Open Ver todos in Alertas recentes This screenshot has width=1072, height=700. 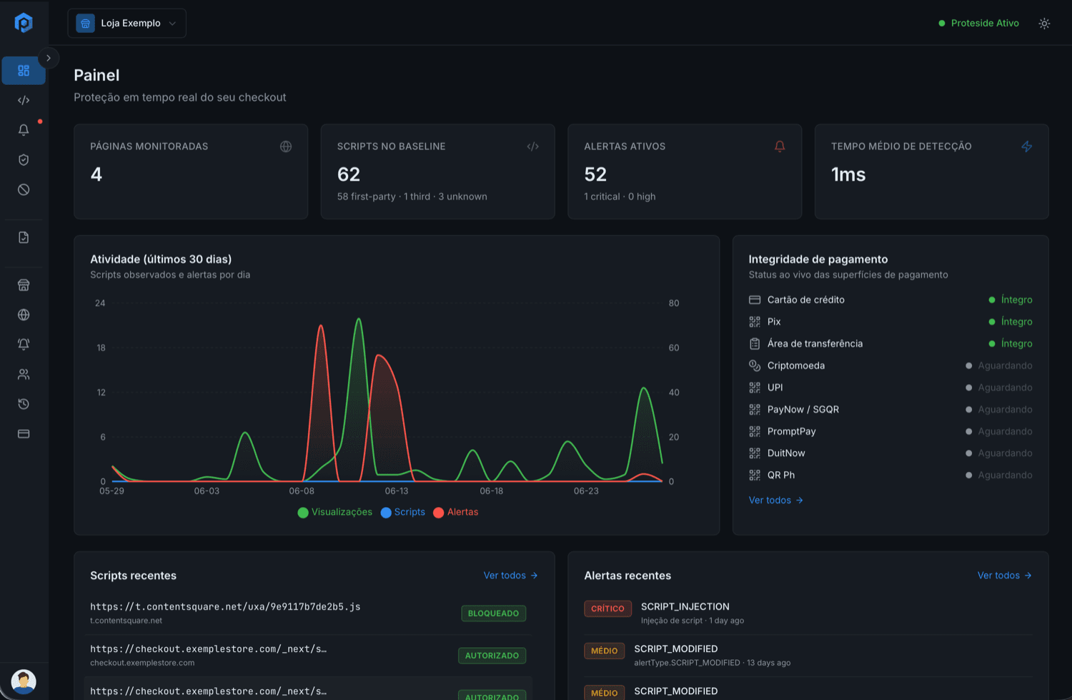[1004, 576]
